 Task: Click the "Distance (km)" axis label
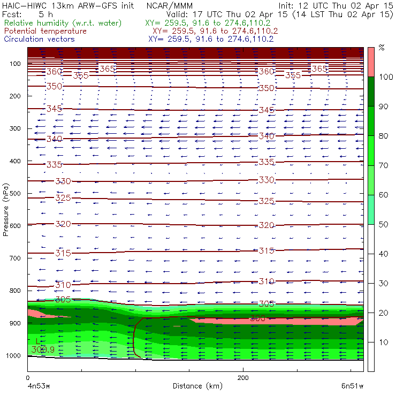click(x=198, y=386)
